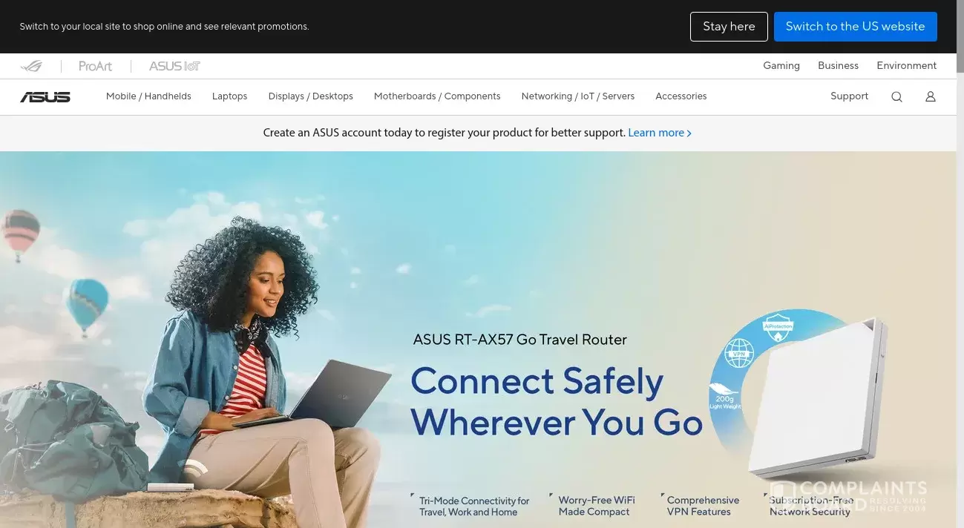Image resolution: width=964 pixels, height=528 pixels.
Task: Click the ASUS logo
Action: pos(45,96)
